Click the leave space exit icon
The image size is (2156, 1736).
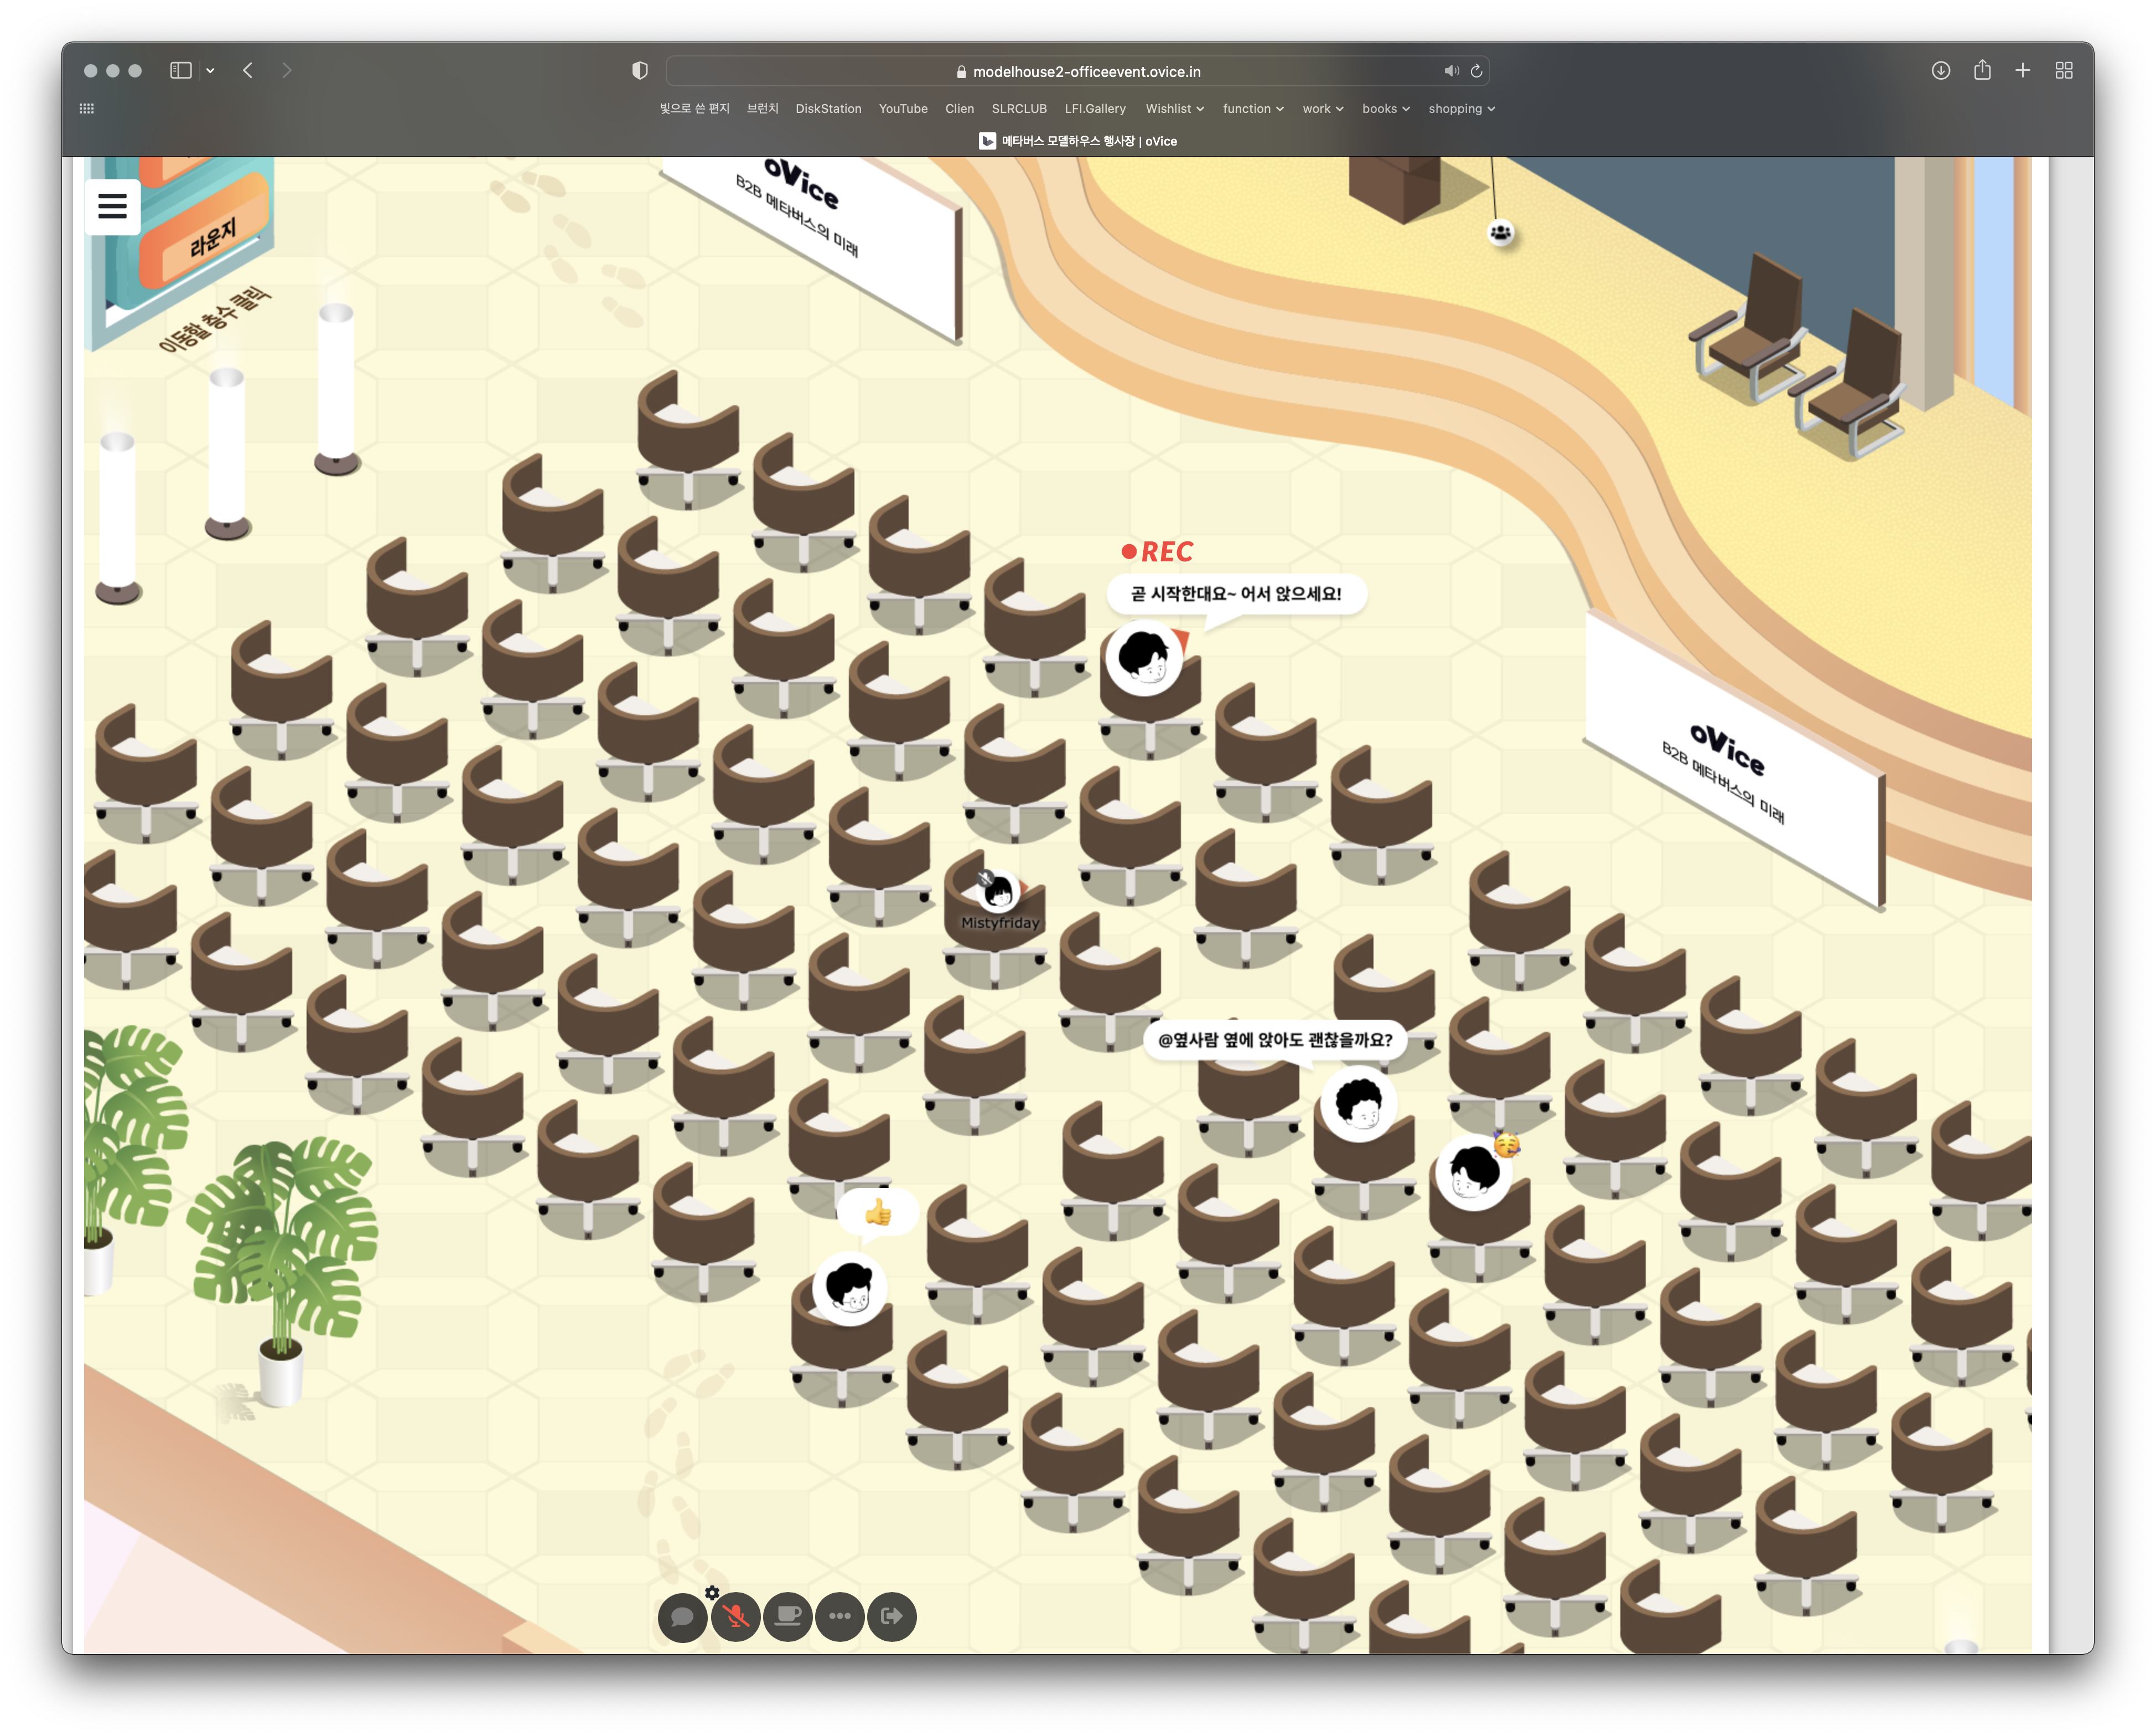pyautogui.click(x=892, y=1617)
